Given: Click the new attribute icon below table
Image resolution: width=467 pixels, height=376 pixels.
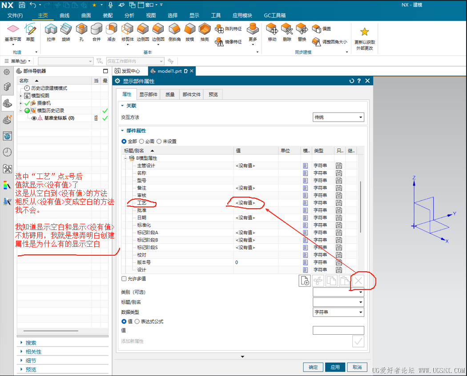Looking at the screenshot, I should 305,281.
